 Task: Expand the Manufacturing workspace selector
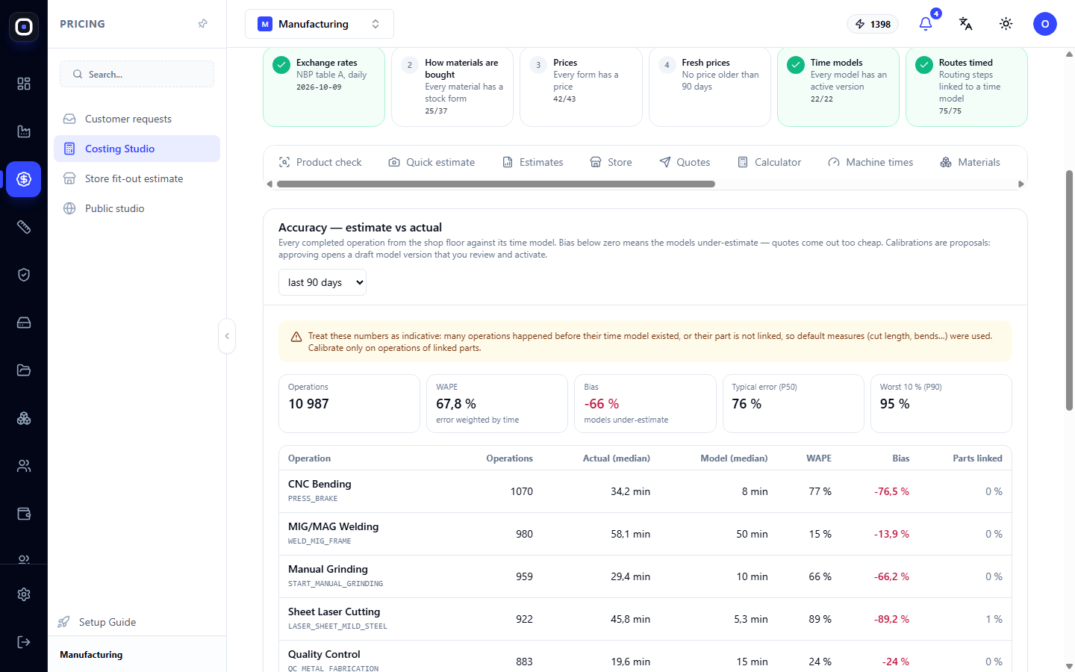point(320,24)
